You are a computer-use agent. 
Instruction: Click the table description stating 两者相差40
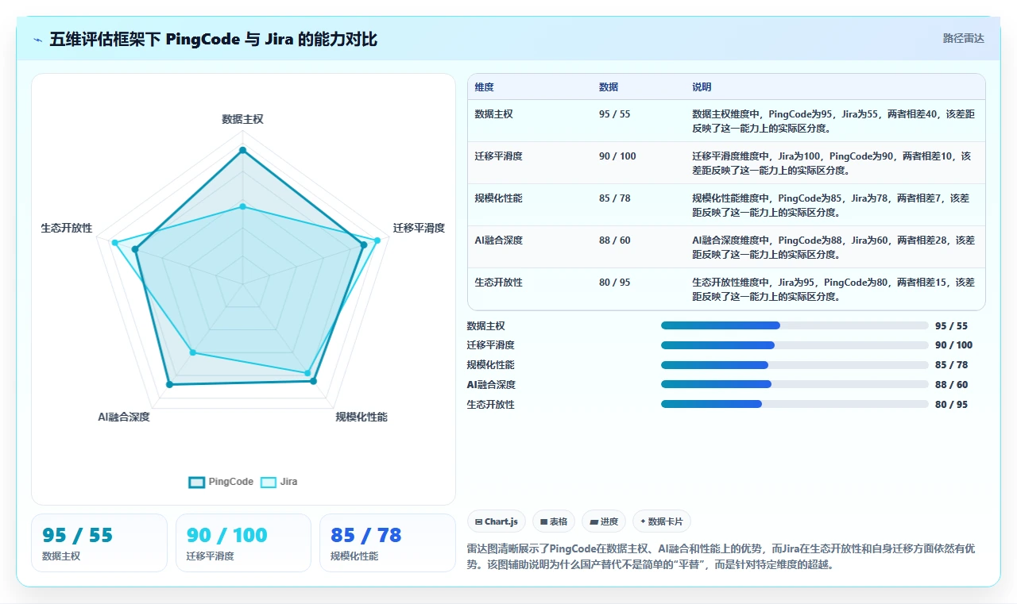(833, 121)
